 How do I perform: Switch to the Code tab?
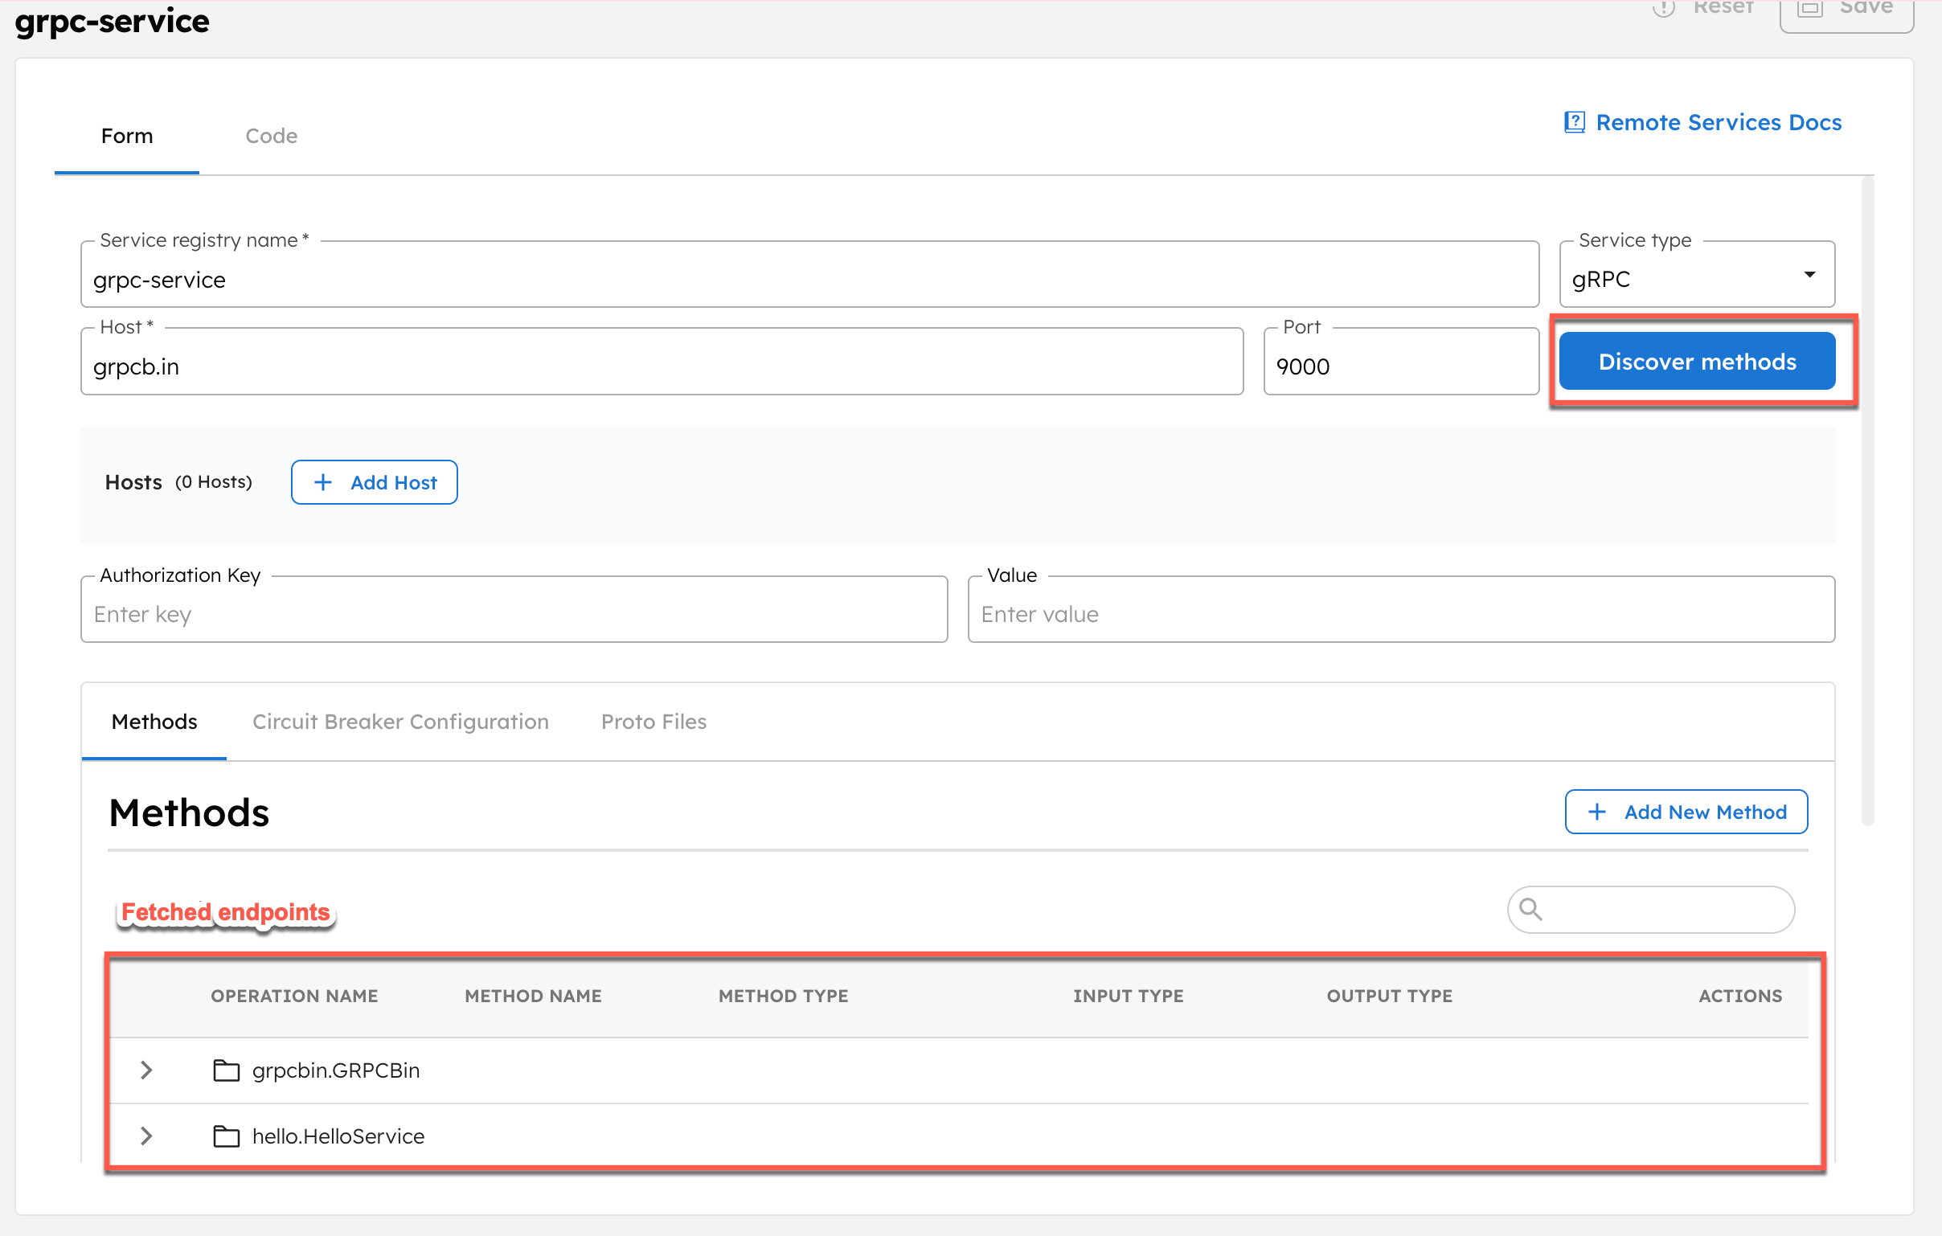271,136
